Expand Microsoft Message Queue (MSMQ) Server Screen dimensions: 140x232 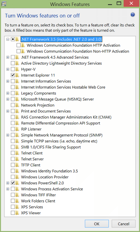pos(8,99)
